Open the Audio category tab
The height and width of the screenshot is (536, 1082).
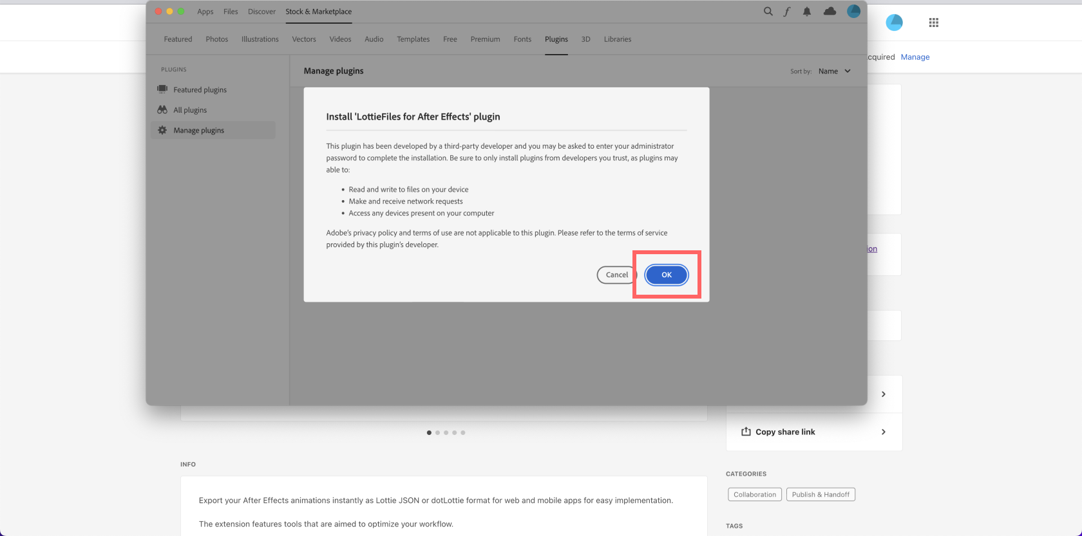374,39
